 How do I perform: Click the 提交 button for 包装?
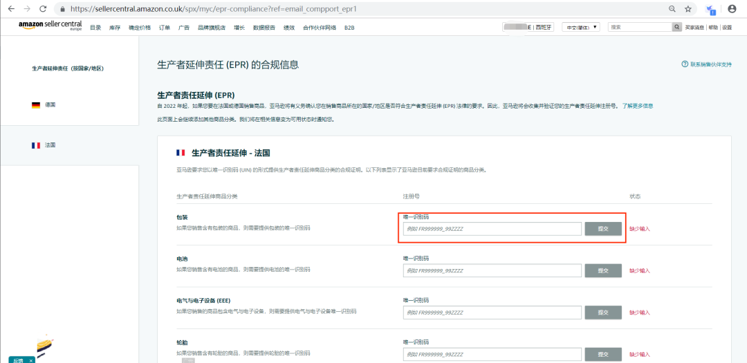tap(603, 229)
